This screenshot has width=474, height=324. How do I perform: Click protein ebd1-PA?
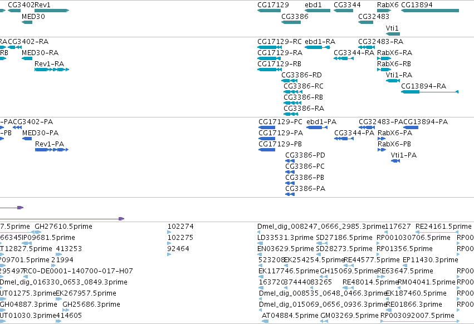click(x=321, y=122)
